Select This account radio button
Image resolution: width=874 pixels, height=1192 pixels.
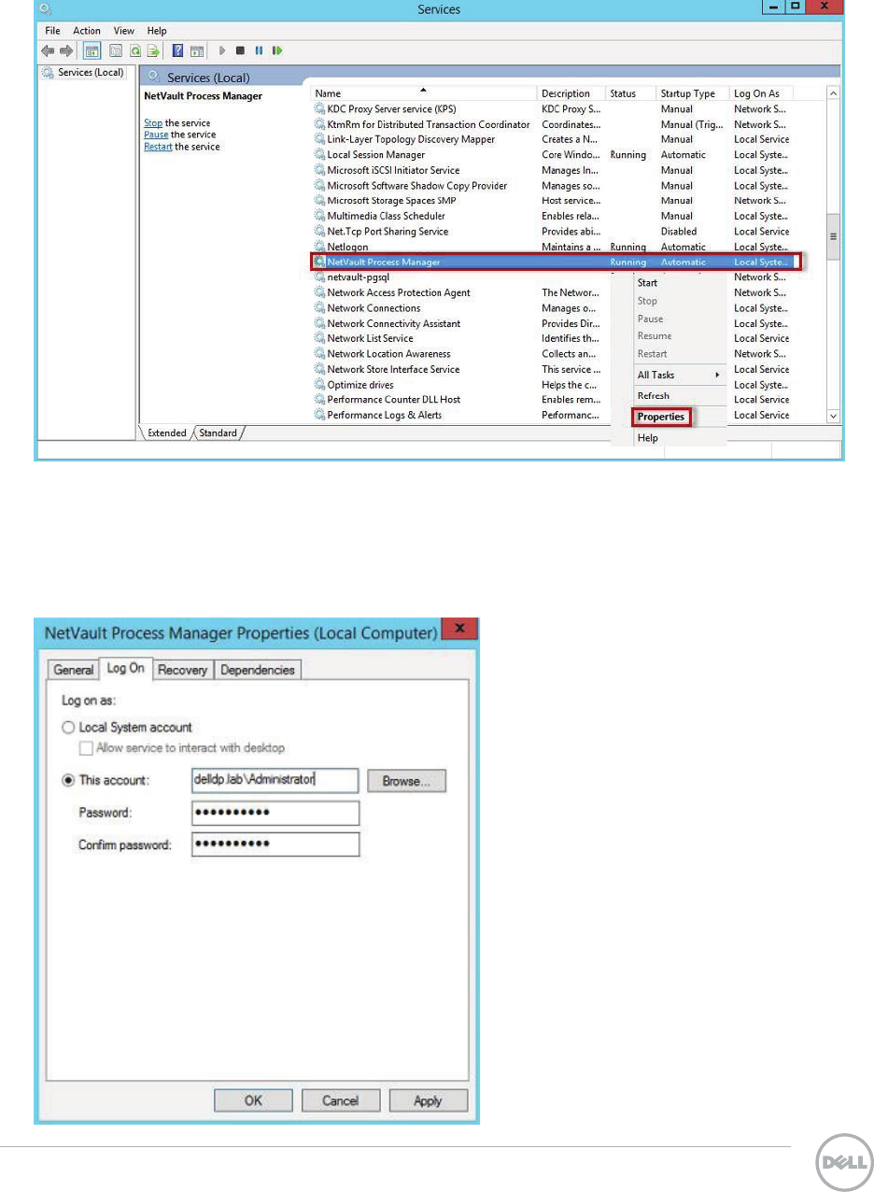pyautogui.click(x=66, y=781)
